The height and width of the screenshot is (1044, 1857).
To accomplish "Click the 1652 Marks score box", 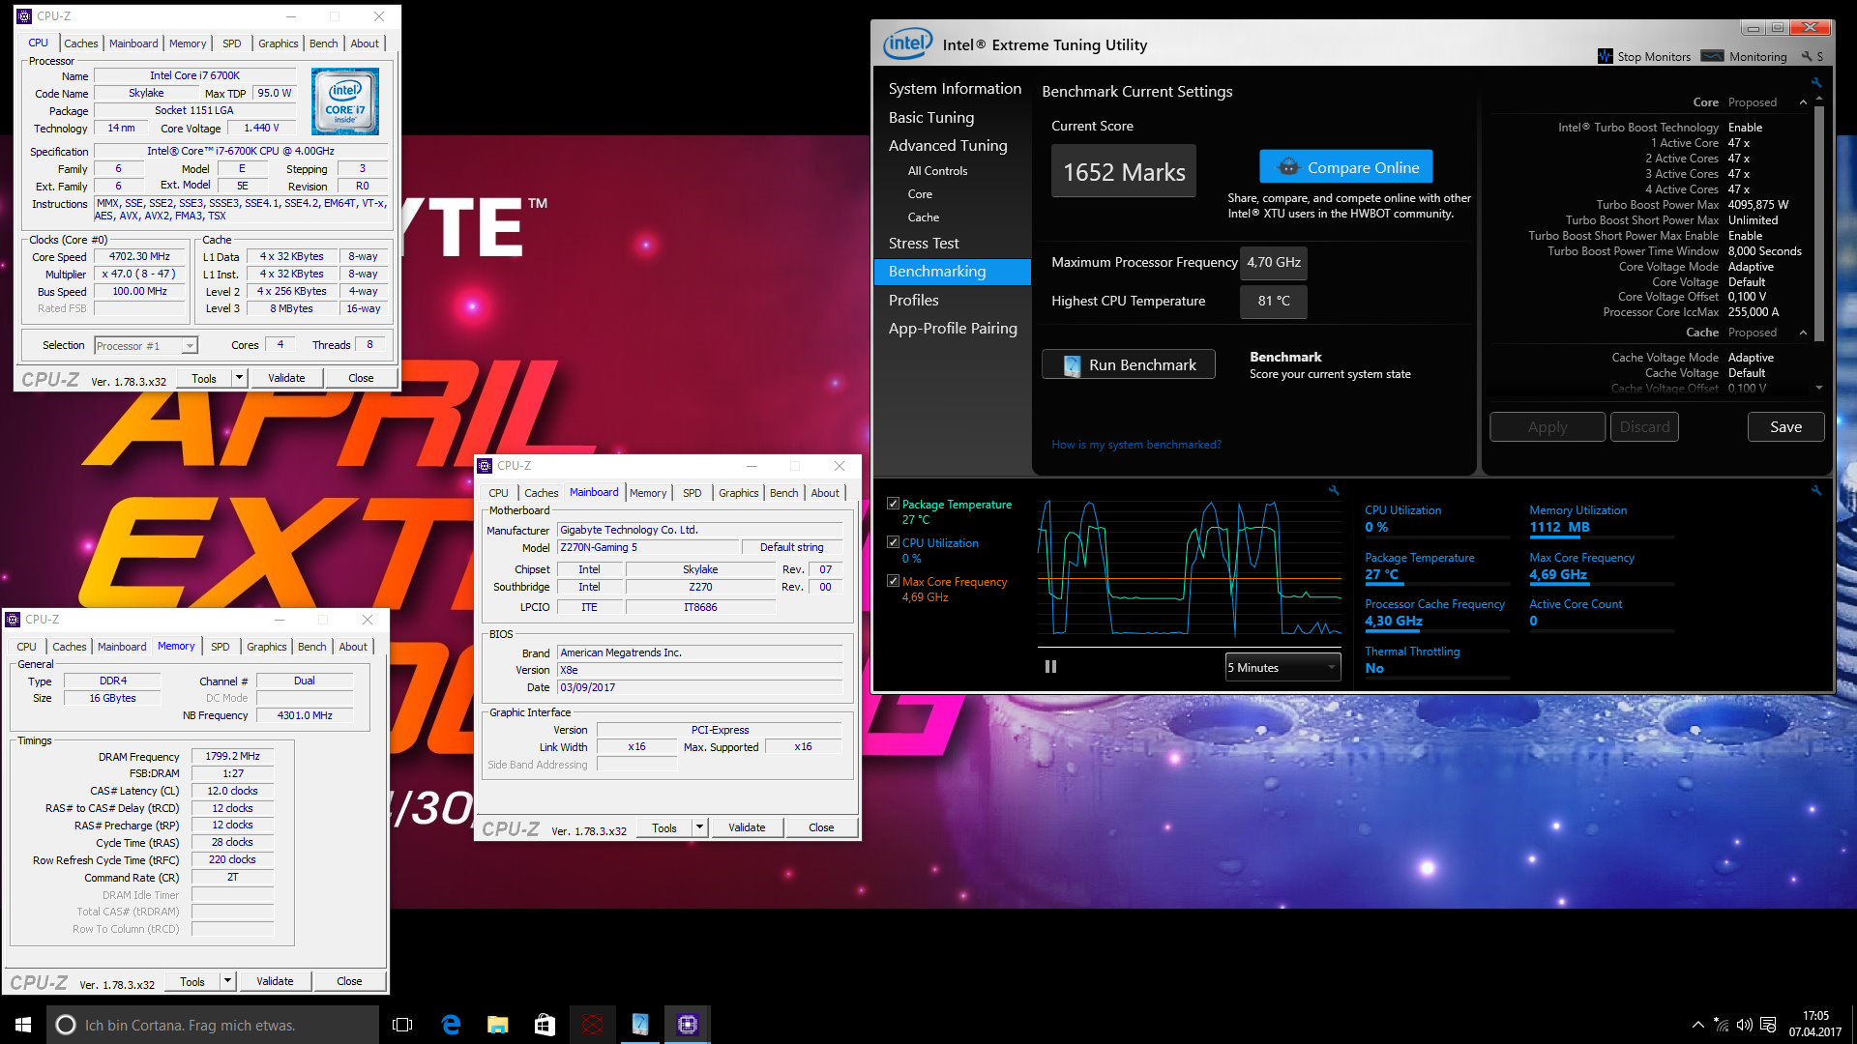I will pyautogui.click(x=1124, y=172).
